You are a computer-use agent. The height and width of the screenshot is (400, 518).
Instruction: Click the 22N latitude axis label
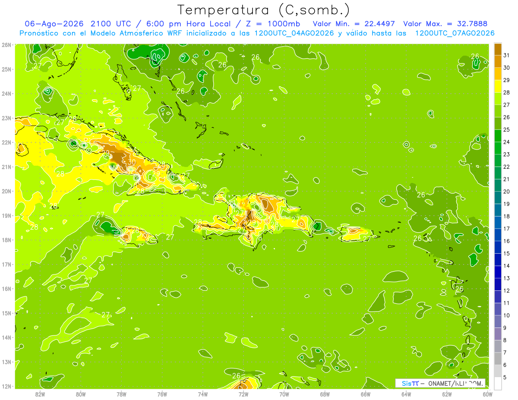coord(6,142)
